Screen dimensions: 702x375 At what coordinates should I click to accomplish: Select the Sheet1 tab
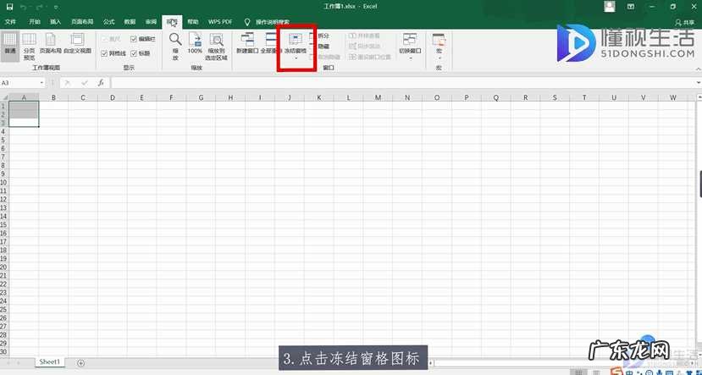tap(50, 361)
